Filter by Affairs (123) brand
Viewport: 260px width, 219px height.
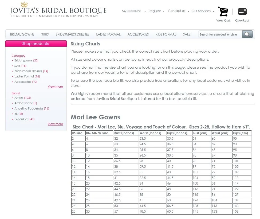22,98
